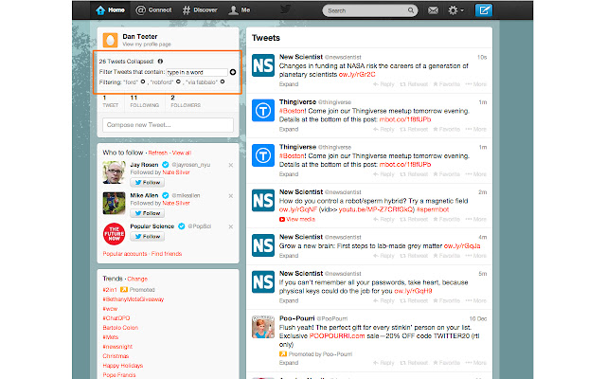The image size is (606, 379).
Task: Open the #spermbot hashtag
Action: pyautogui.click(x=433, y=209)
